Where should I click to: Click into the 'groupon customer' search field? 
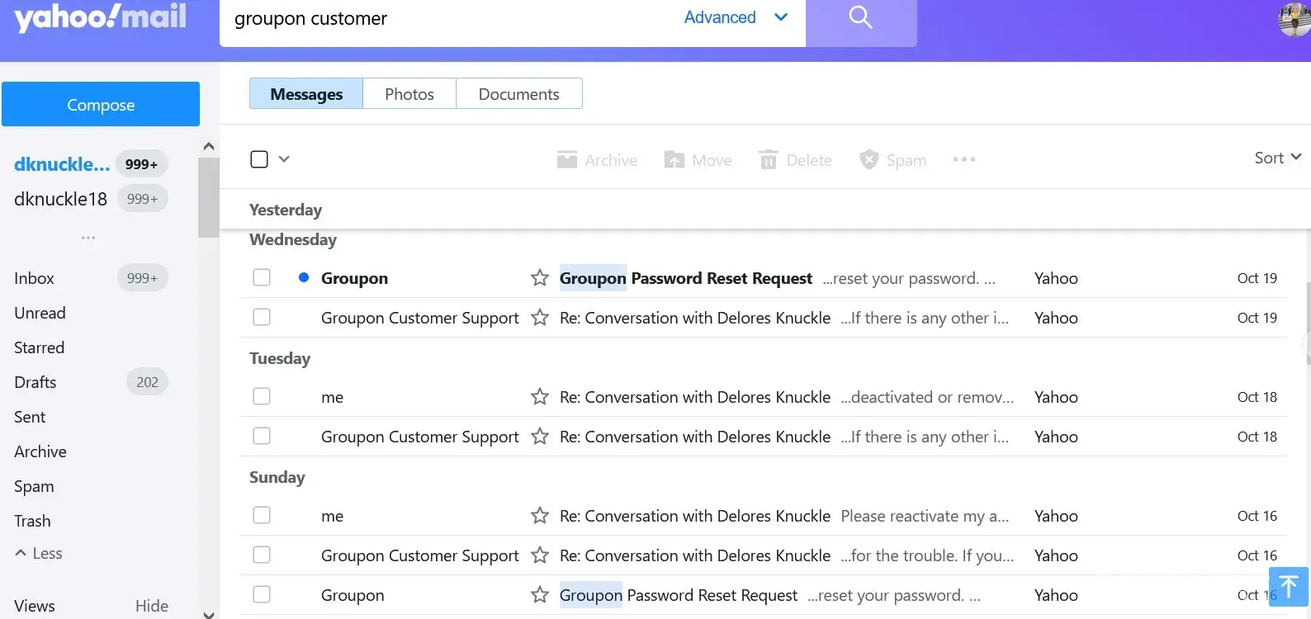pos(446,19)
